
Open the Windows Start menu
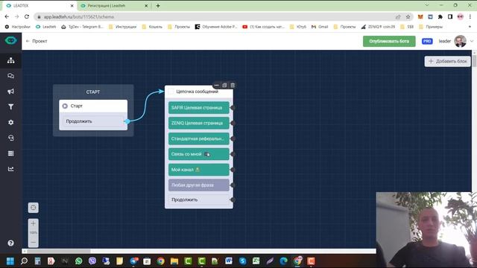tap(10, 261)
